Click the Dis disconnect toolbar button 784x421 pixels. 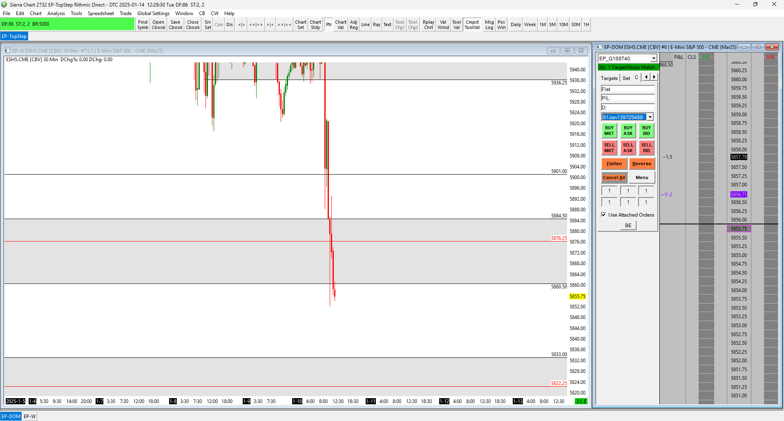click(x=230, y=24)
